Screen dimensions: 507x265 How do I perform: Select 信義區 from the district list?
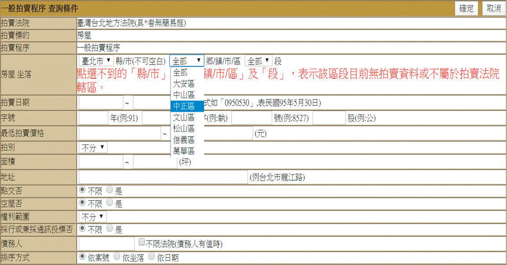[x=187, y=140]
